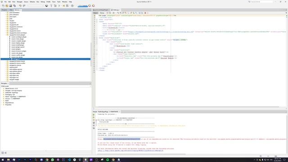The width and height of the screenshot is (288, 162).
Task: Click the New File toolbar icon
Action: point(3,6)
